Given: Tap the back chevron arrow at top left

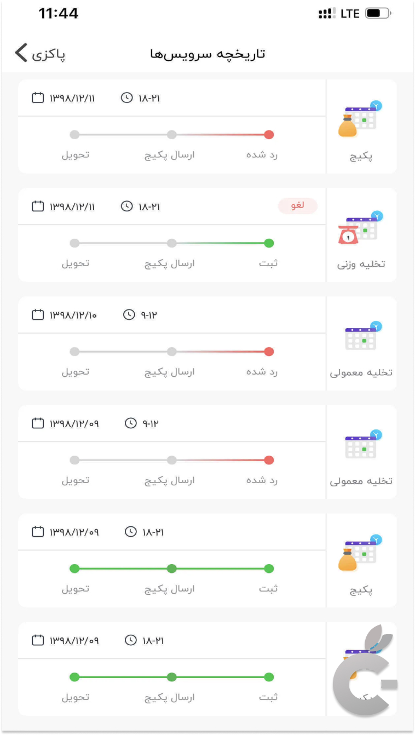Looking at the screenshot, I should pyautogui.click(x=20, y=53).
